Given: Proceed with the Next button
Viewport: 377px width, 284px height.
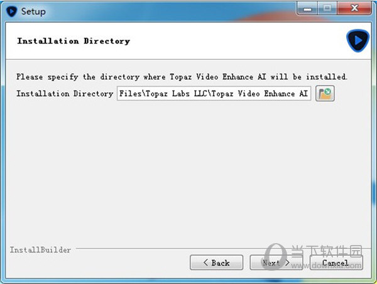Looking at the screenshot, I should 276,263.
